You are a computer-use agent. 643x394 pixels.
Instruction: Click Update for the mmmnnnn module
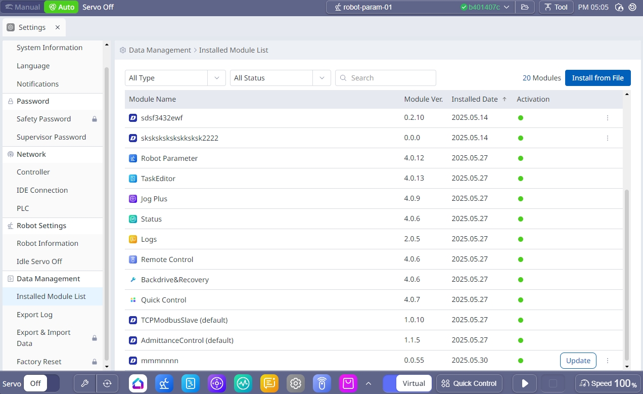(578, 361)
